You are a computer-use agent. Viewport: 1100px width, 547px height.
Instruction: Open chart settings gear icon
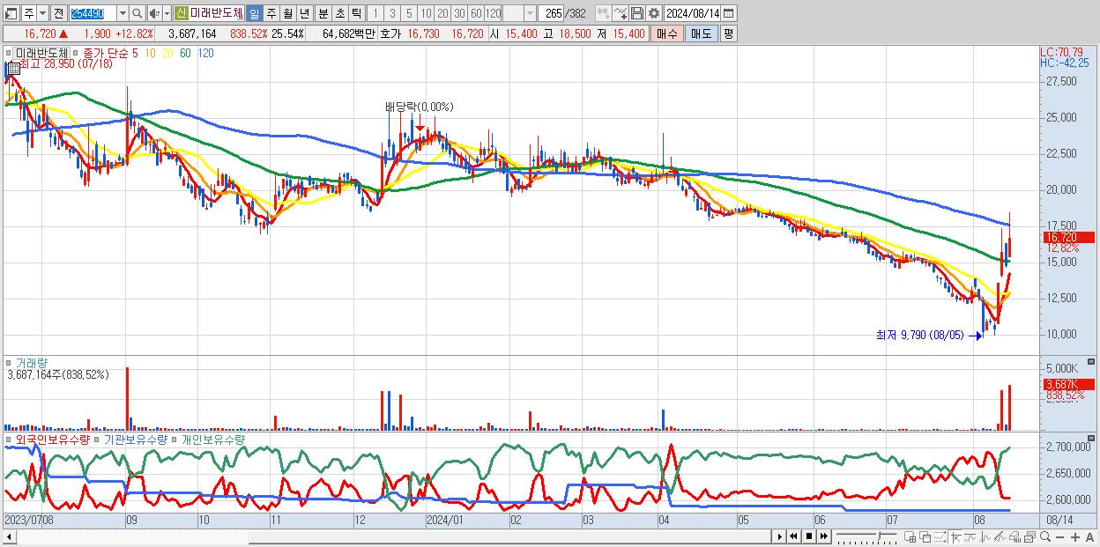(x=653, y=13)
